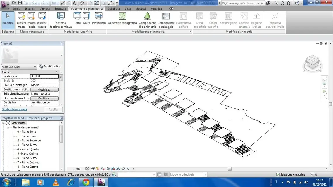
Task: Click the Favorites star icon
Action: [x=288, y=3]
